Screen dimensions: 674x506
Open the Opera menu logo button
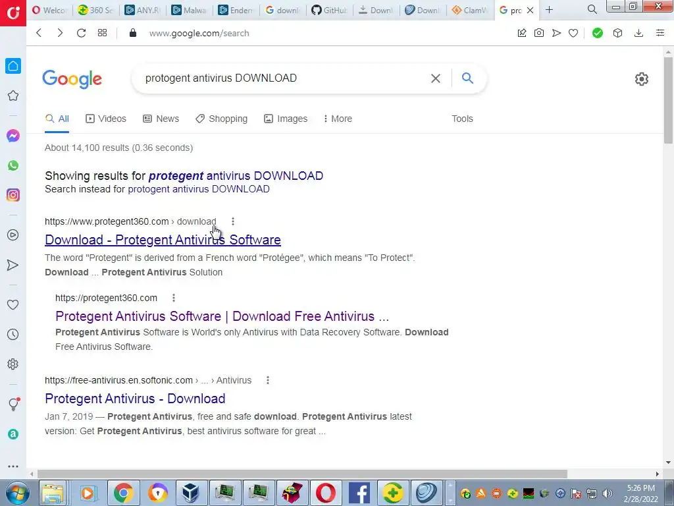13,13
